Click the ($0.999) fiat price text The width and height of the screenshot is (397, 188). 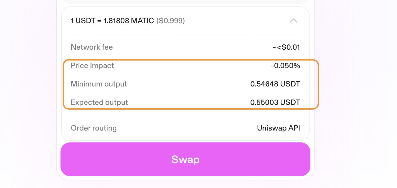[x=170, y=21]
